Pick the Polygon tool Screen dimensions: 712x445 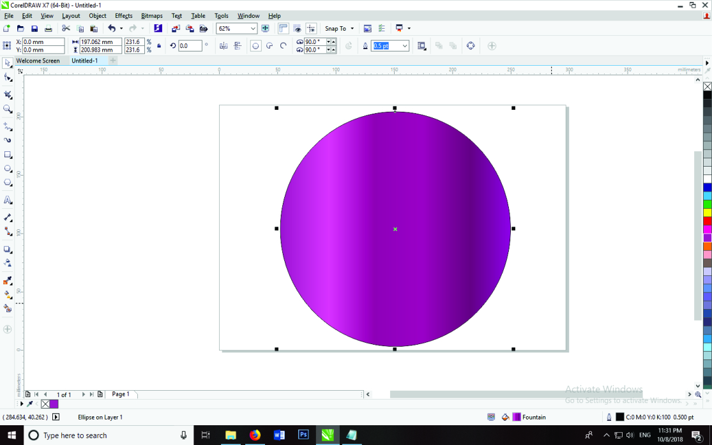tap(8, 183)
